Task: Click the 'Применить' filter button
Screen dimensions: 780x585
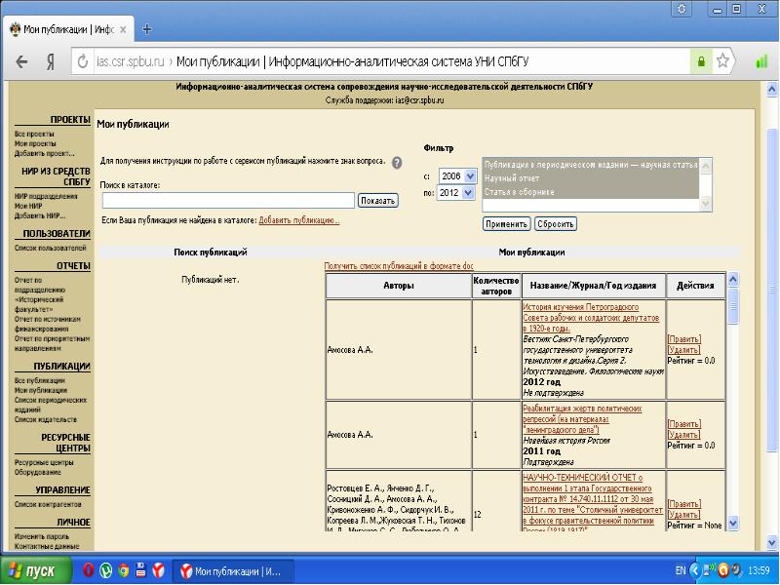Action: point(506,223)
